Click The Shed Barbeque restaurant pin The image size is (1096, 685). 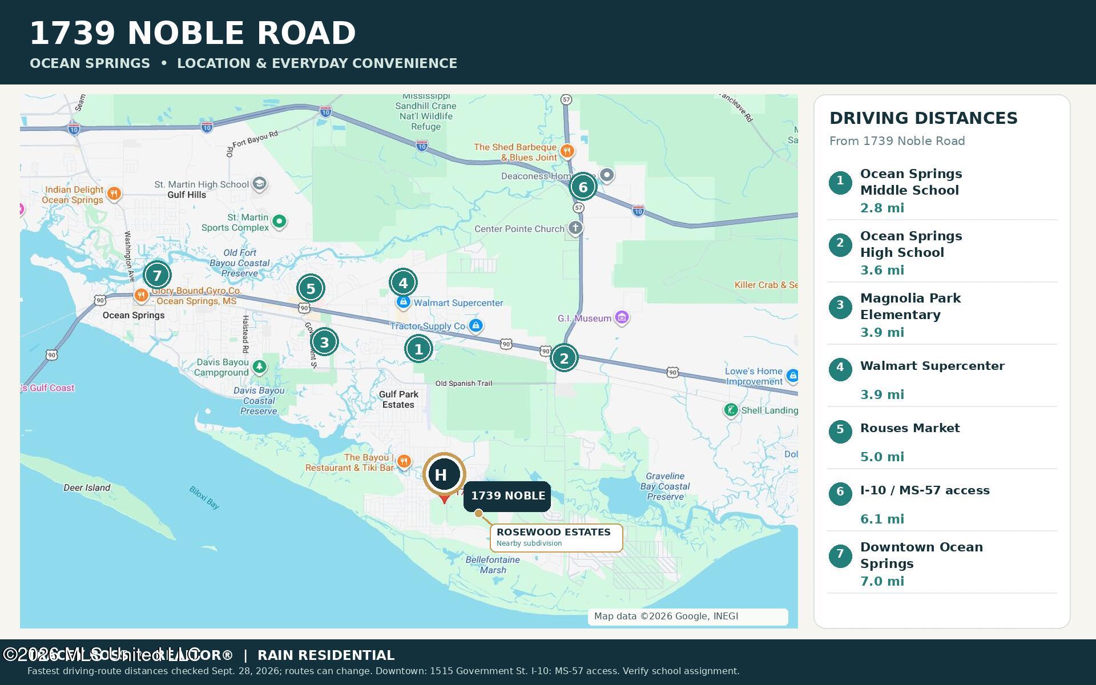567,151
